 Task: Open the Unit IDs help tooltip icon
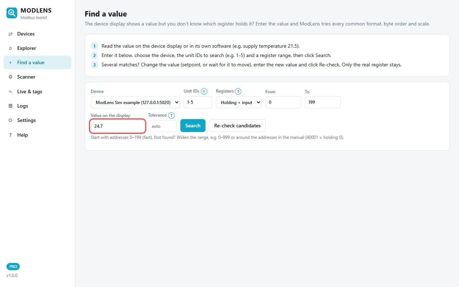click(x=204, y=91)
